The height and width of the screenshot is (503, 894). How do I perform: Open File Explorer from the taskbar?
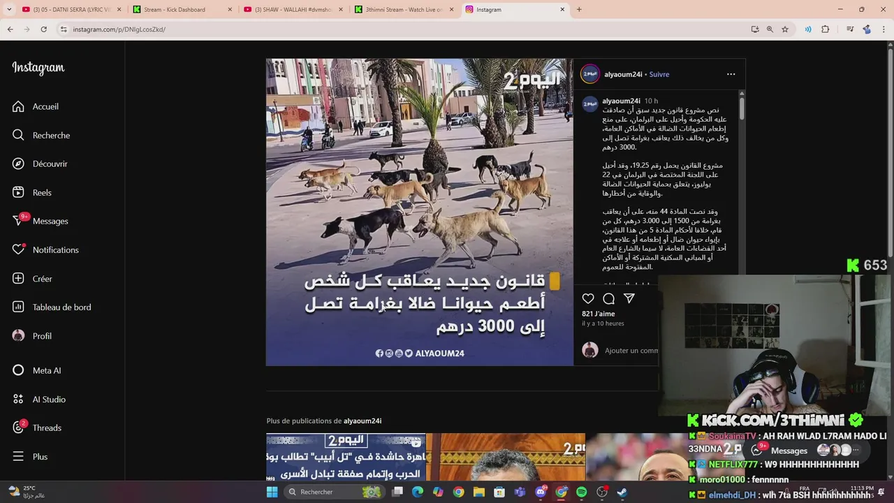(x=479, y=492)
